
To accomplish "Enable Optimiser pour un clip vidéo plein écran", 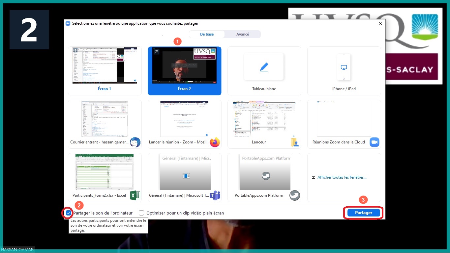I will point(141,213).
